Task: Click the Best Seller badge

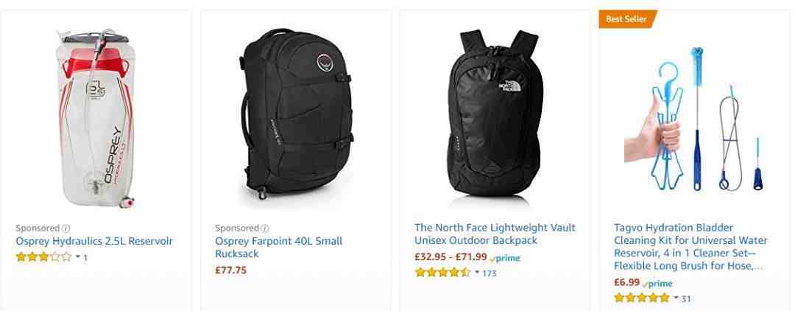Action: tap(628, 19)
